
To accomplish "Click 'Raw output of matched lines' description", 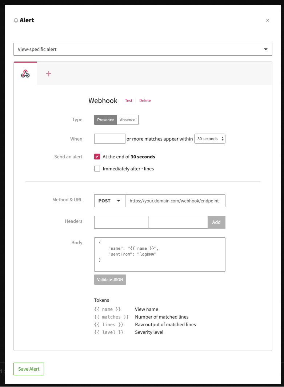I will point(165,324).
